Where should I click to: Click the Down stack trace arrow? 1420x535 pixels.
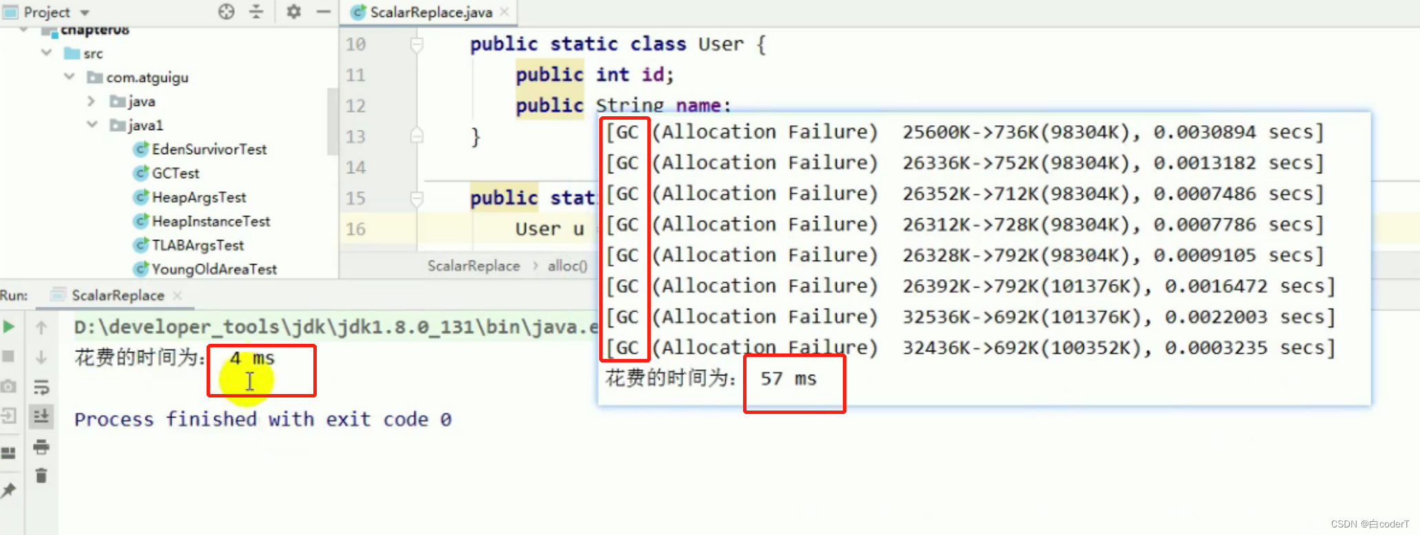[x=41, y=357]
